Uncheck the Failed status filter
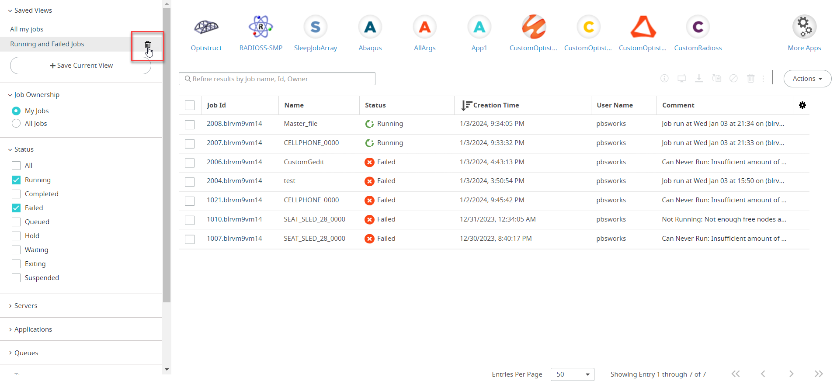Screen dimensions: 837x381 point(17,208)
